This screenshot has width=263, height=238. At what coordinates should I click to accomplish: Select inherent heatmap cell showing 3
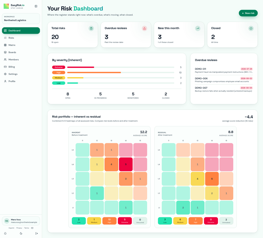coord(126,179)
